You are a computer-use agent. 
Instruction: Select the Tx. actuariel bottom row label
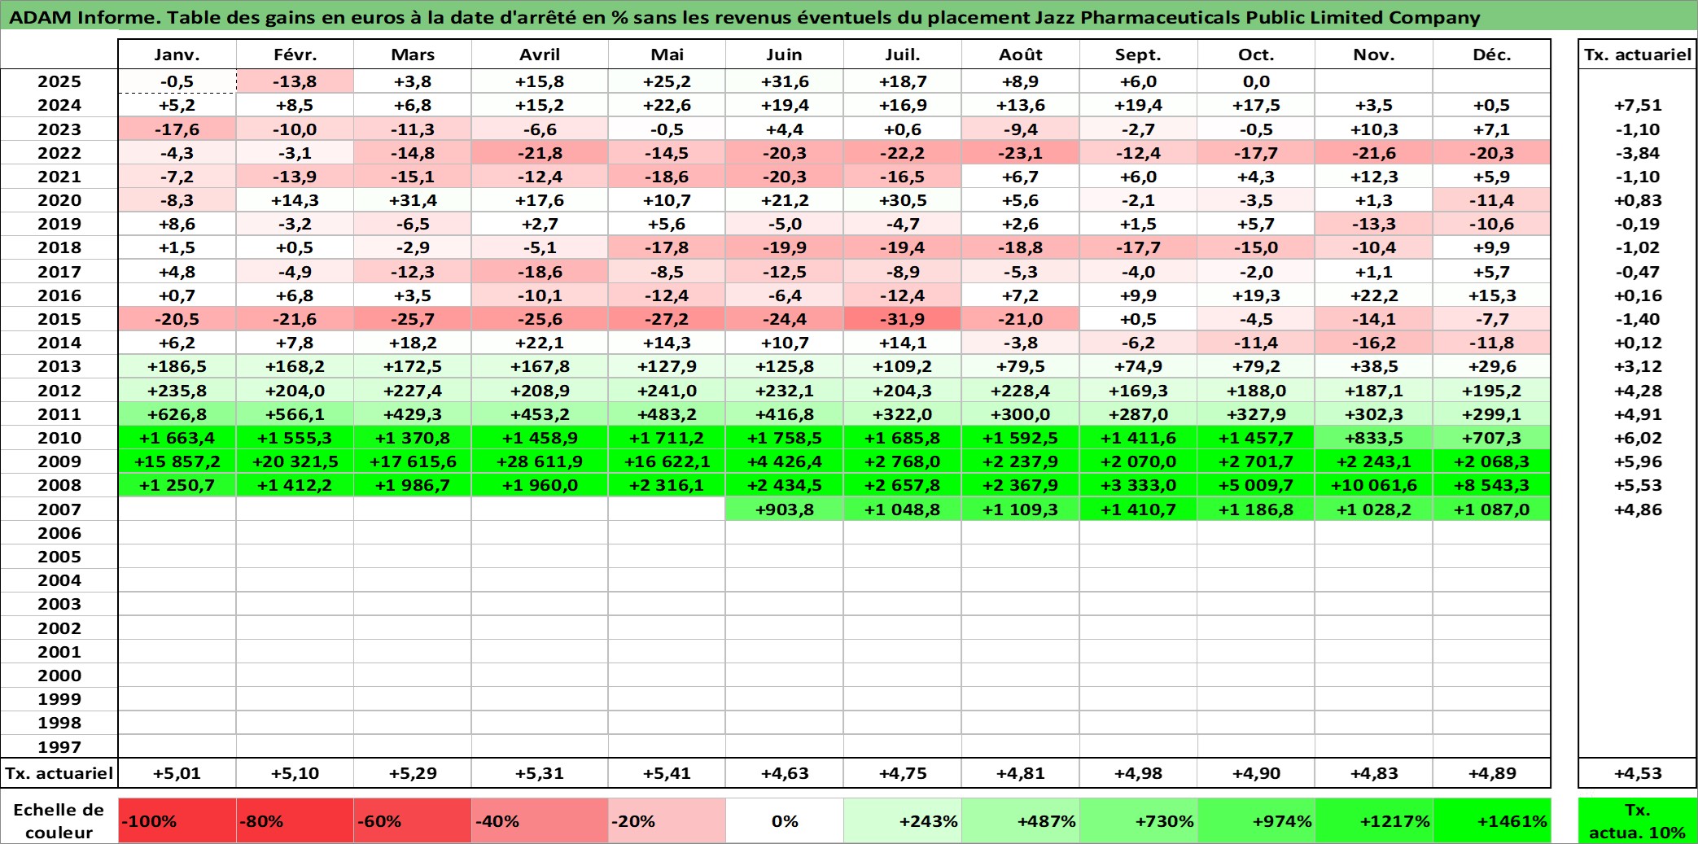[x=59, y=773]
